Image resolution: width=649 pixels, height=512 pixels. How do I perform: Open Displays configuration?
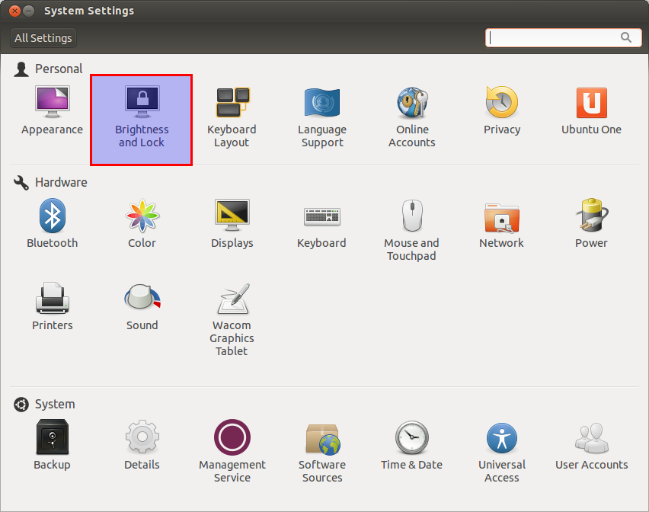coord(232,221)
